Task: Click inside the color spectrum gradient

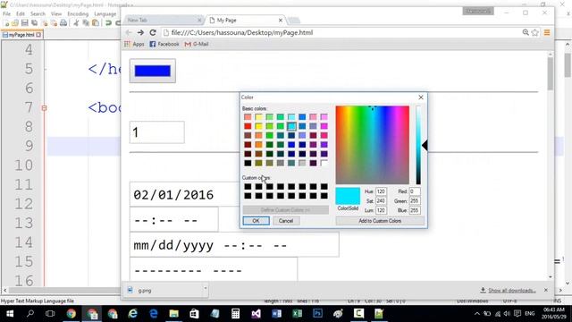Action: click(373, 145)
